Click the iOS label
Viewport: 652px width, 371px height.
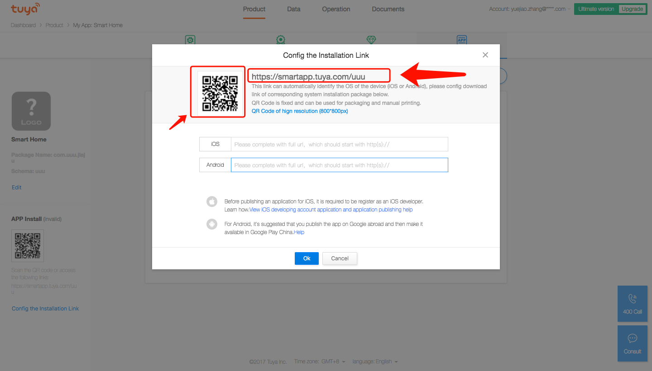click(215, 144)
